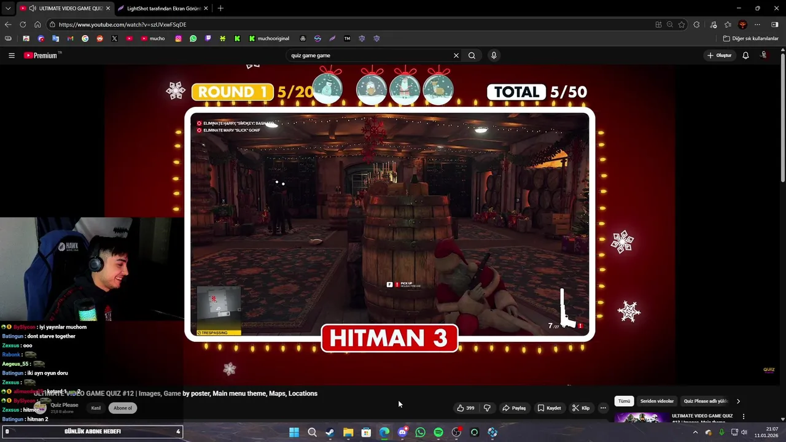Viewport: 786px width, 442px height.
Task: Subscribe with the Abone ol button
Action: click(x=122, y=408)
